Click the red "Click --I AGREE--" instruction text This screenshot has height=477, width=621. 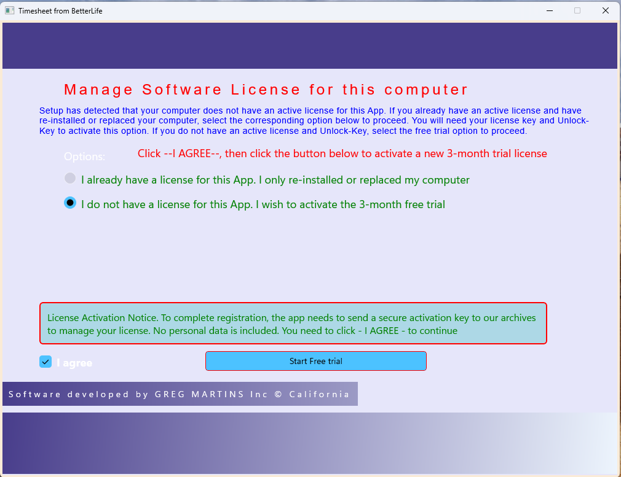coord(342,153)
